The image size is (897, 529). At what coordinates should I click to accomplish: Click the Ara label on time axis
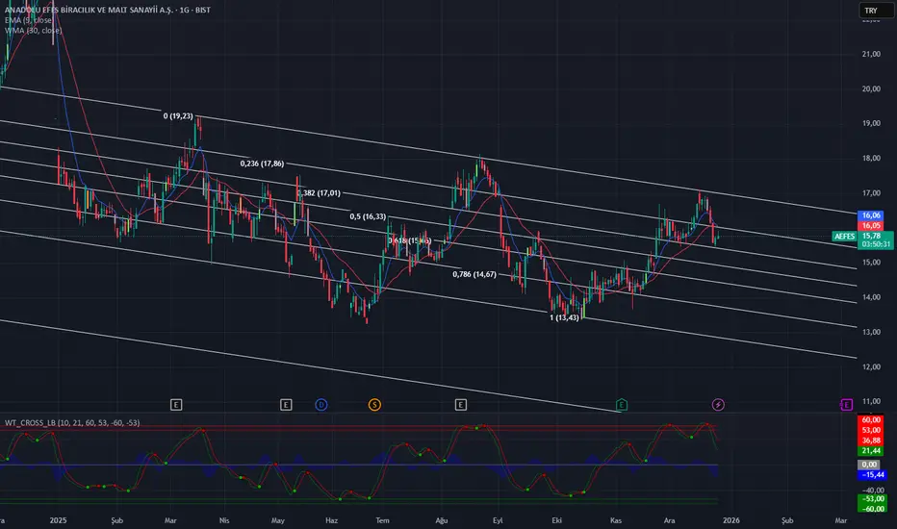[669, 520]
